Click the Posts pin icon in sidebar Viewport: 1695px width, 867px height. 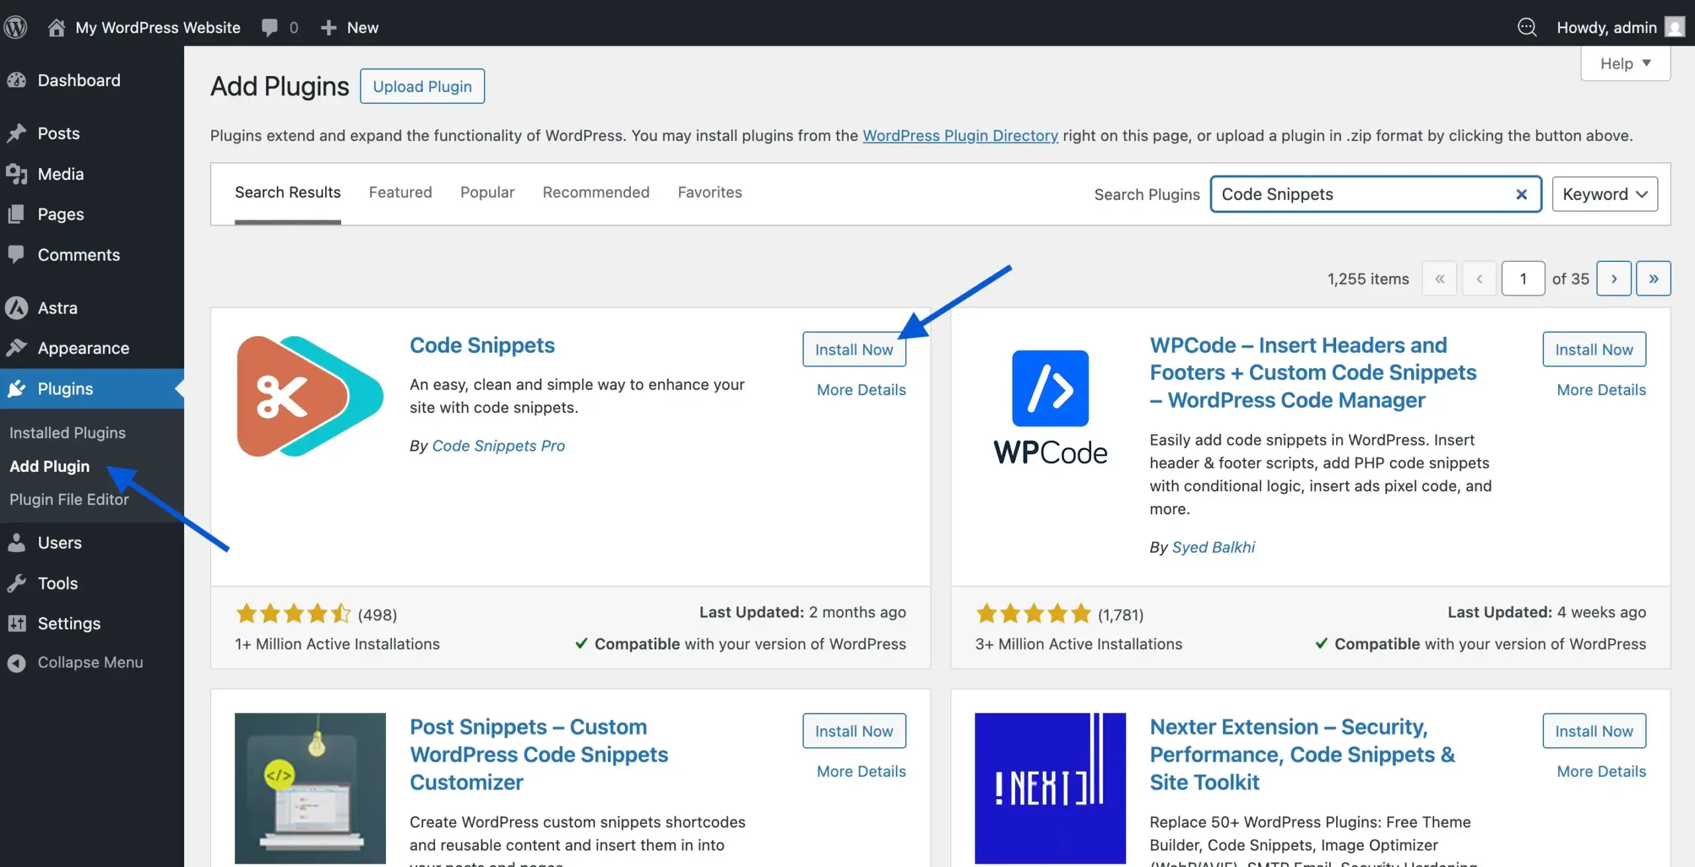coord(17,133)
